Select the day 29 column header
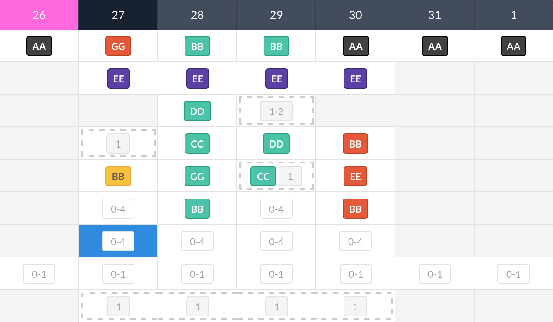Screen dimensions: 553x322 tap(276, 15)
